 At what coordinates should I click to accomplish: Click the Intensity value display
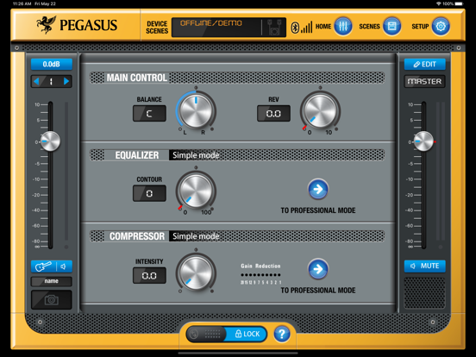[x=149, y=275]
